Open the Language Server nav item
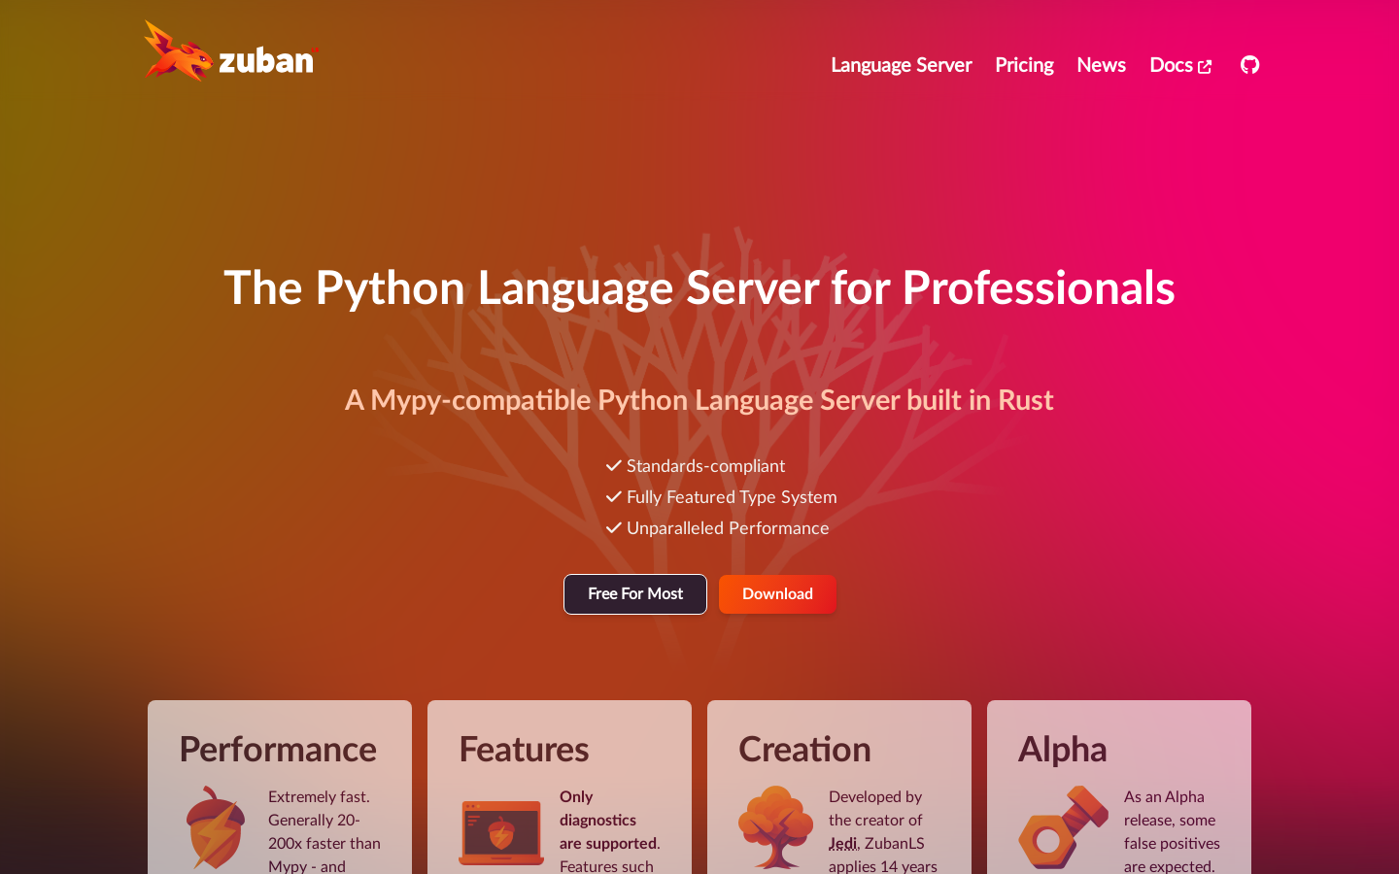 pos(901,65)
